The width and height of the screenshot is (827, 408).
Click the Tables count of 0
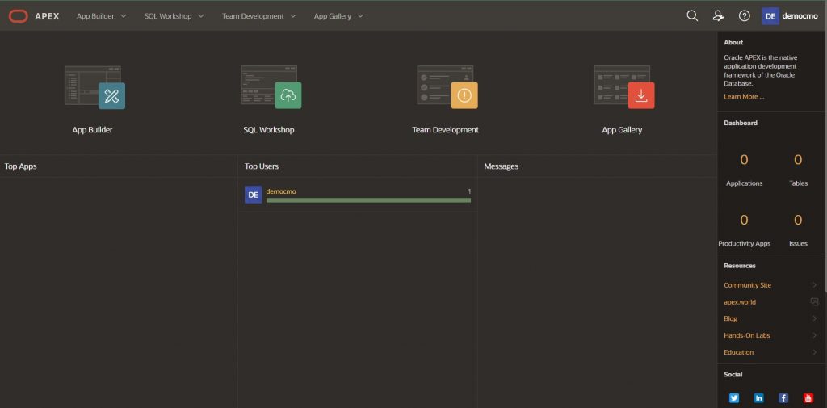coord(798,159)
